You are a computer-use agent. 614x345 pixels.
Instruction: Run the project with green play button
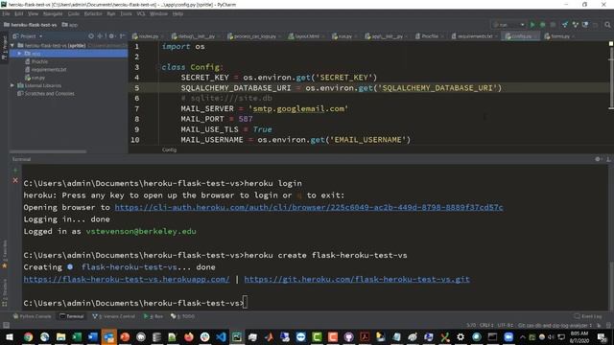[x=532, y=25]
